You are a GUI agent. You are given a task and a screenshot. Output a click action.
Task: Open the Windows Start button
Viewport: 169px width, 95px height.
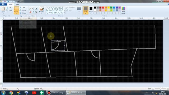[x=3, y=93]
